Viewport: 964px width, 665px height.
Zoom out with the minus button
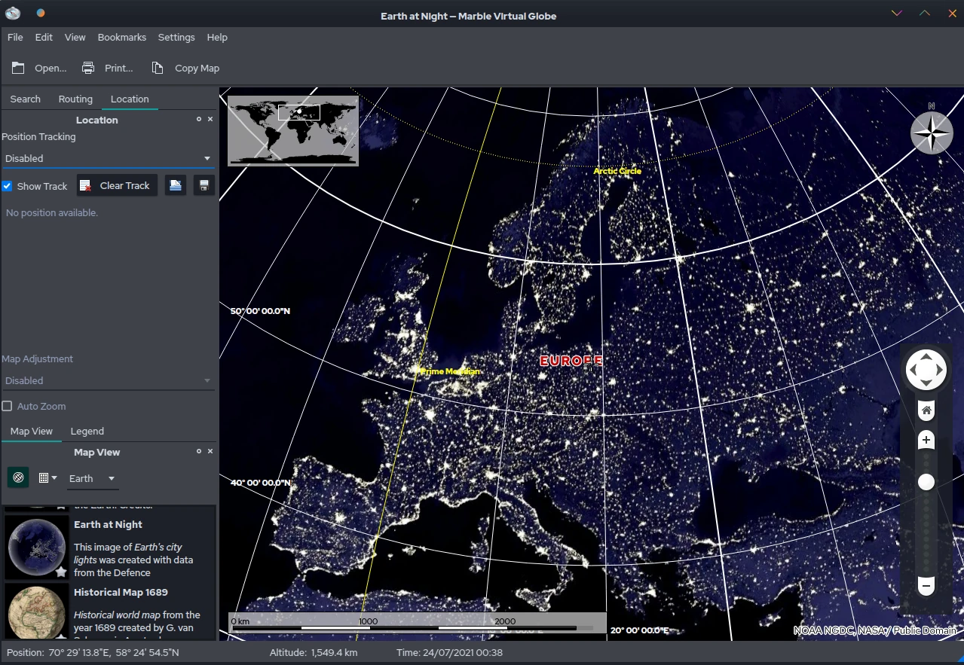point(926,585)
